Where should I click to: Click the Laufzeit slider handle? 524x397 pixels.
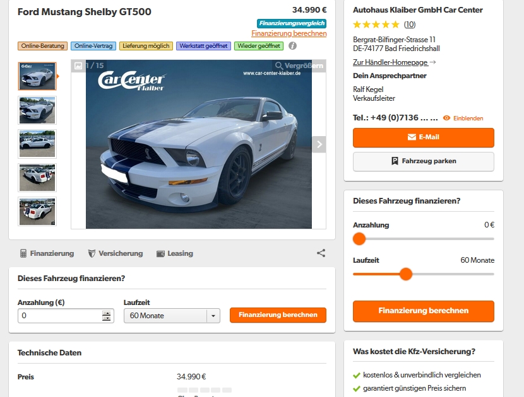click(x=406, y=274)
